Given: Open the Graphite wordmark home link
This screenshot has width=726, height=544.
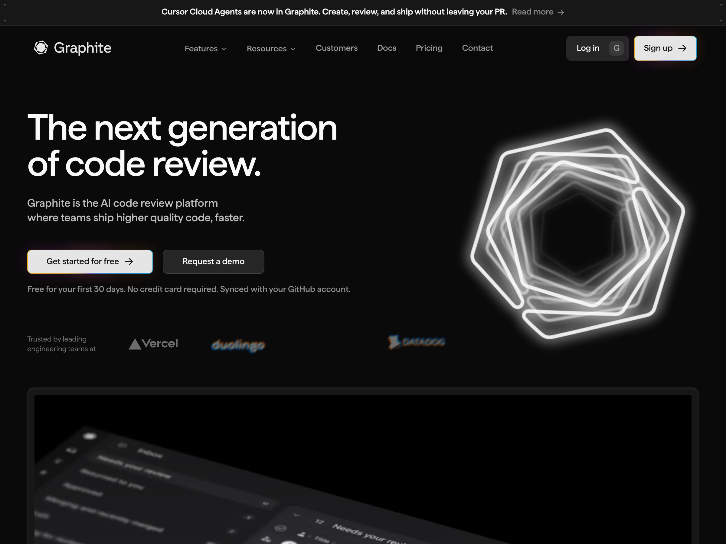Looking at the screenshot, I should pyautogui.click(x=83, y=48).
